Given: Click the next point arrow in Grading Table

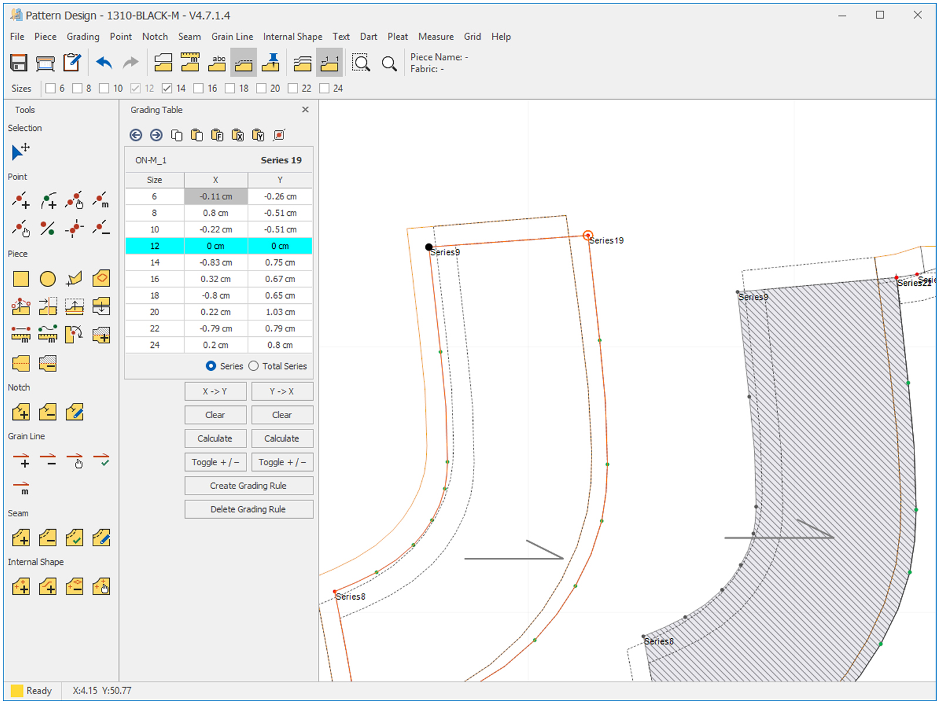Looking at the screenshot, I should (x=156, y=136).
